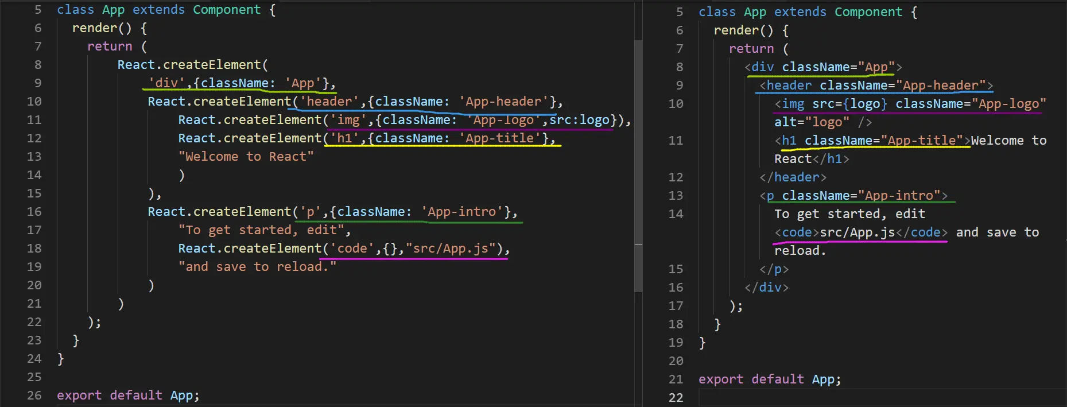Click "and save to reload." string in left editor
Image resolution: width=1067 pixels, height=407 pixels.
258,267
